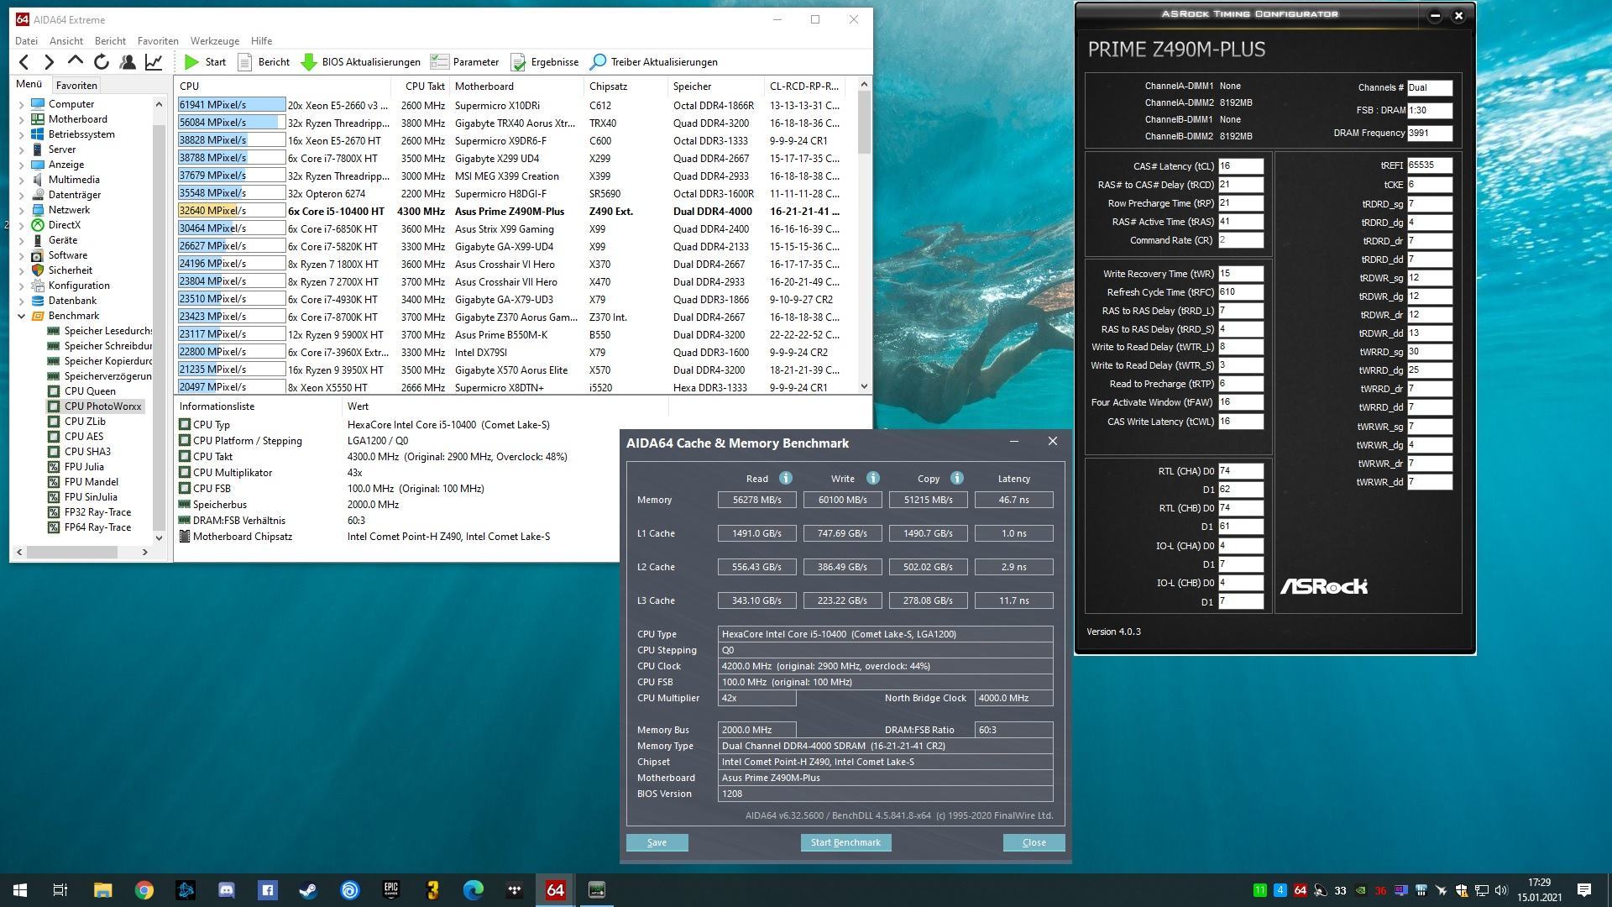Image resolution: width=1612 pixels, height=907 pixels.
Task: Sort results by CPU Takt column
Action: [x=424, y=86]
